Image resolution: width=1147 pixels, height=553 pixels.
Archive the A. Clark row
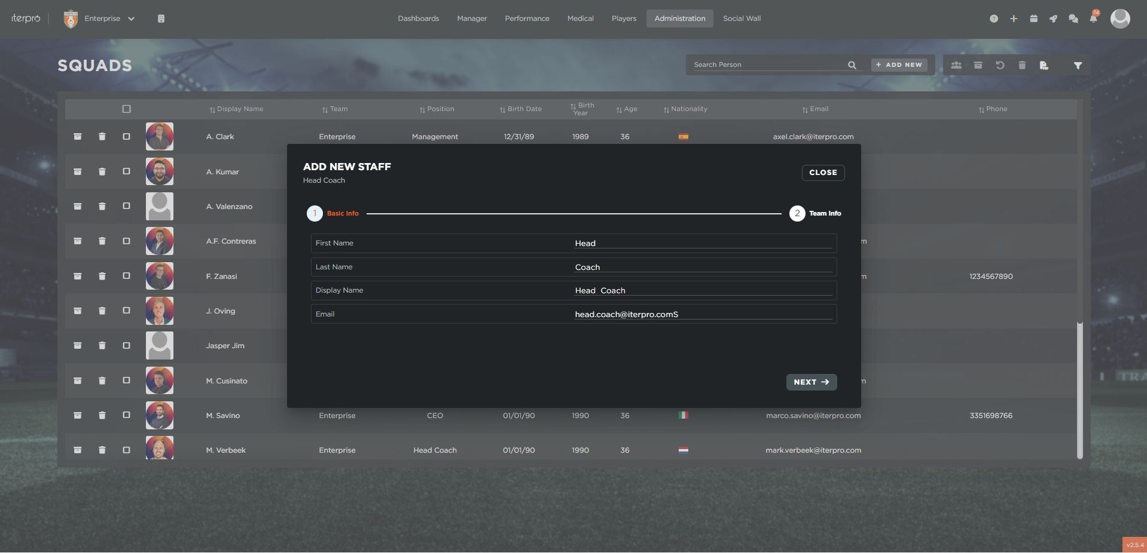78,137
